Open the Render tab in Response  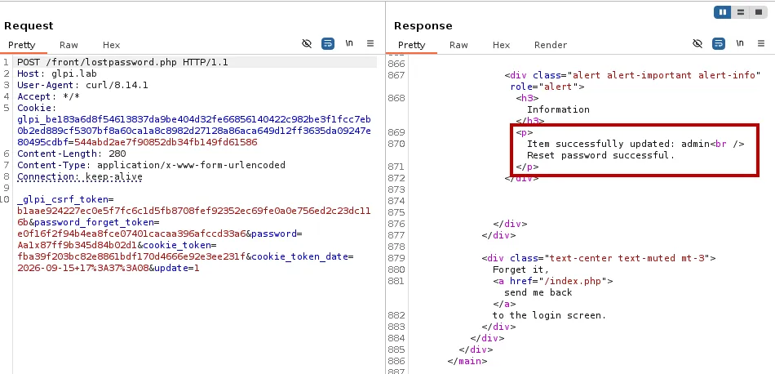551,45
